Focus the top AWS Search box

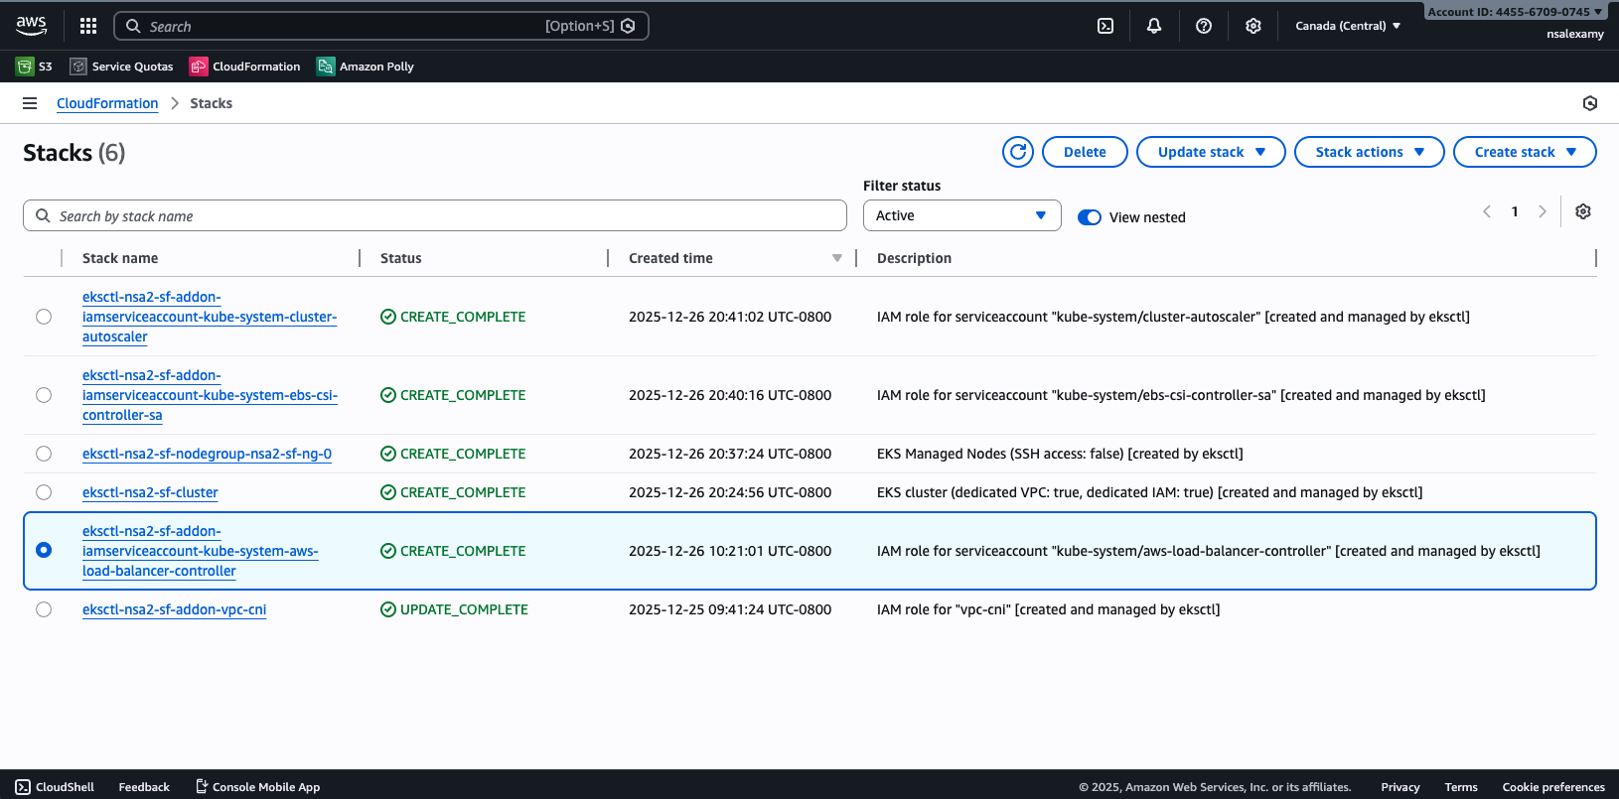tap(381, 26)
